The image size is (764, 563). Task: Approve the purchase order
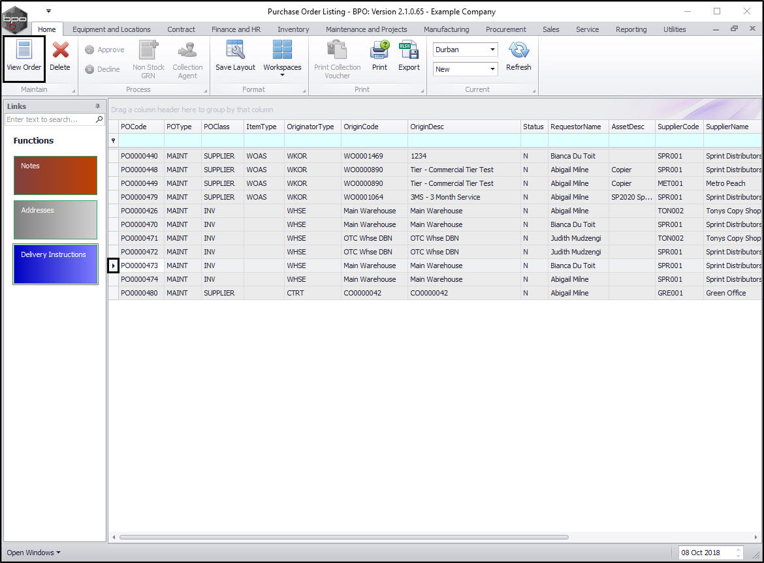pyautogui.click(x=104, y=50)
